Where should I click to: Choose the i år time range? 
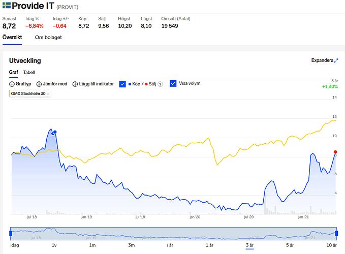(x=170, y=245)
